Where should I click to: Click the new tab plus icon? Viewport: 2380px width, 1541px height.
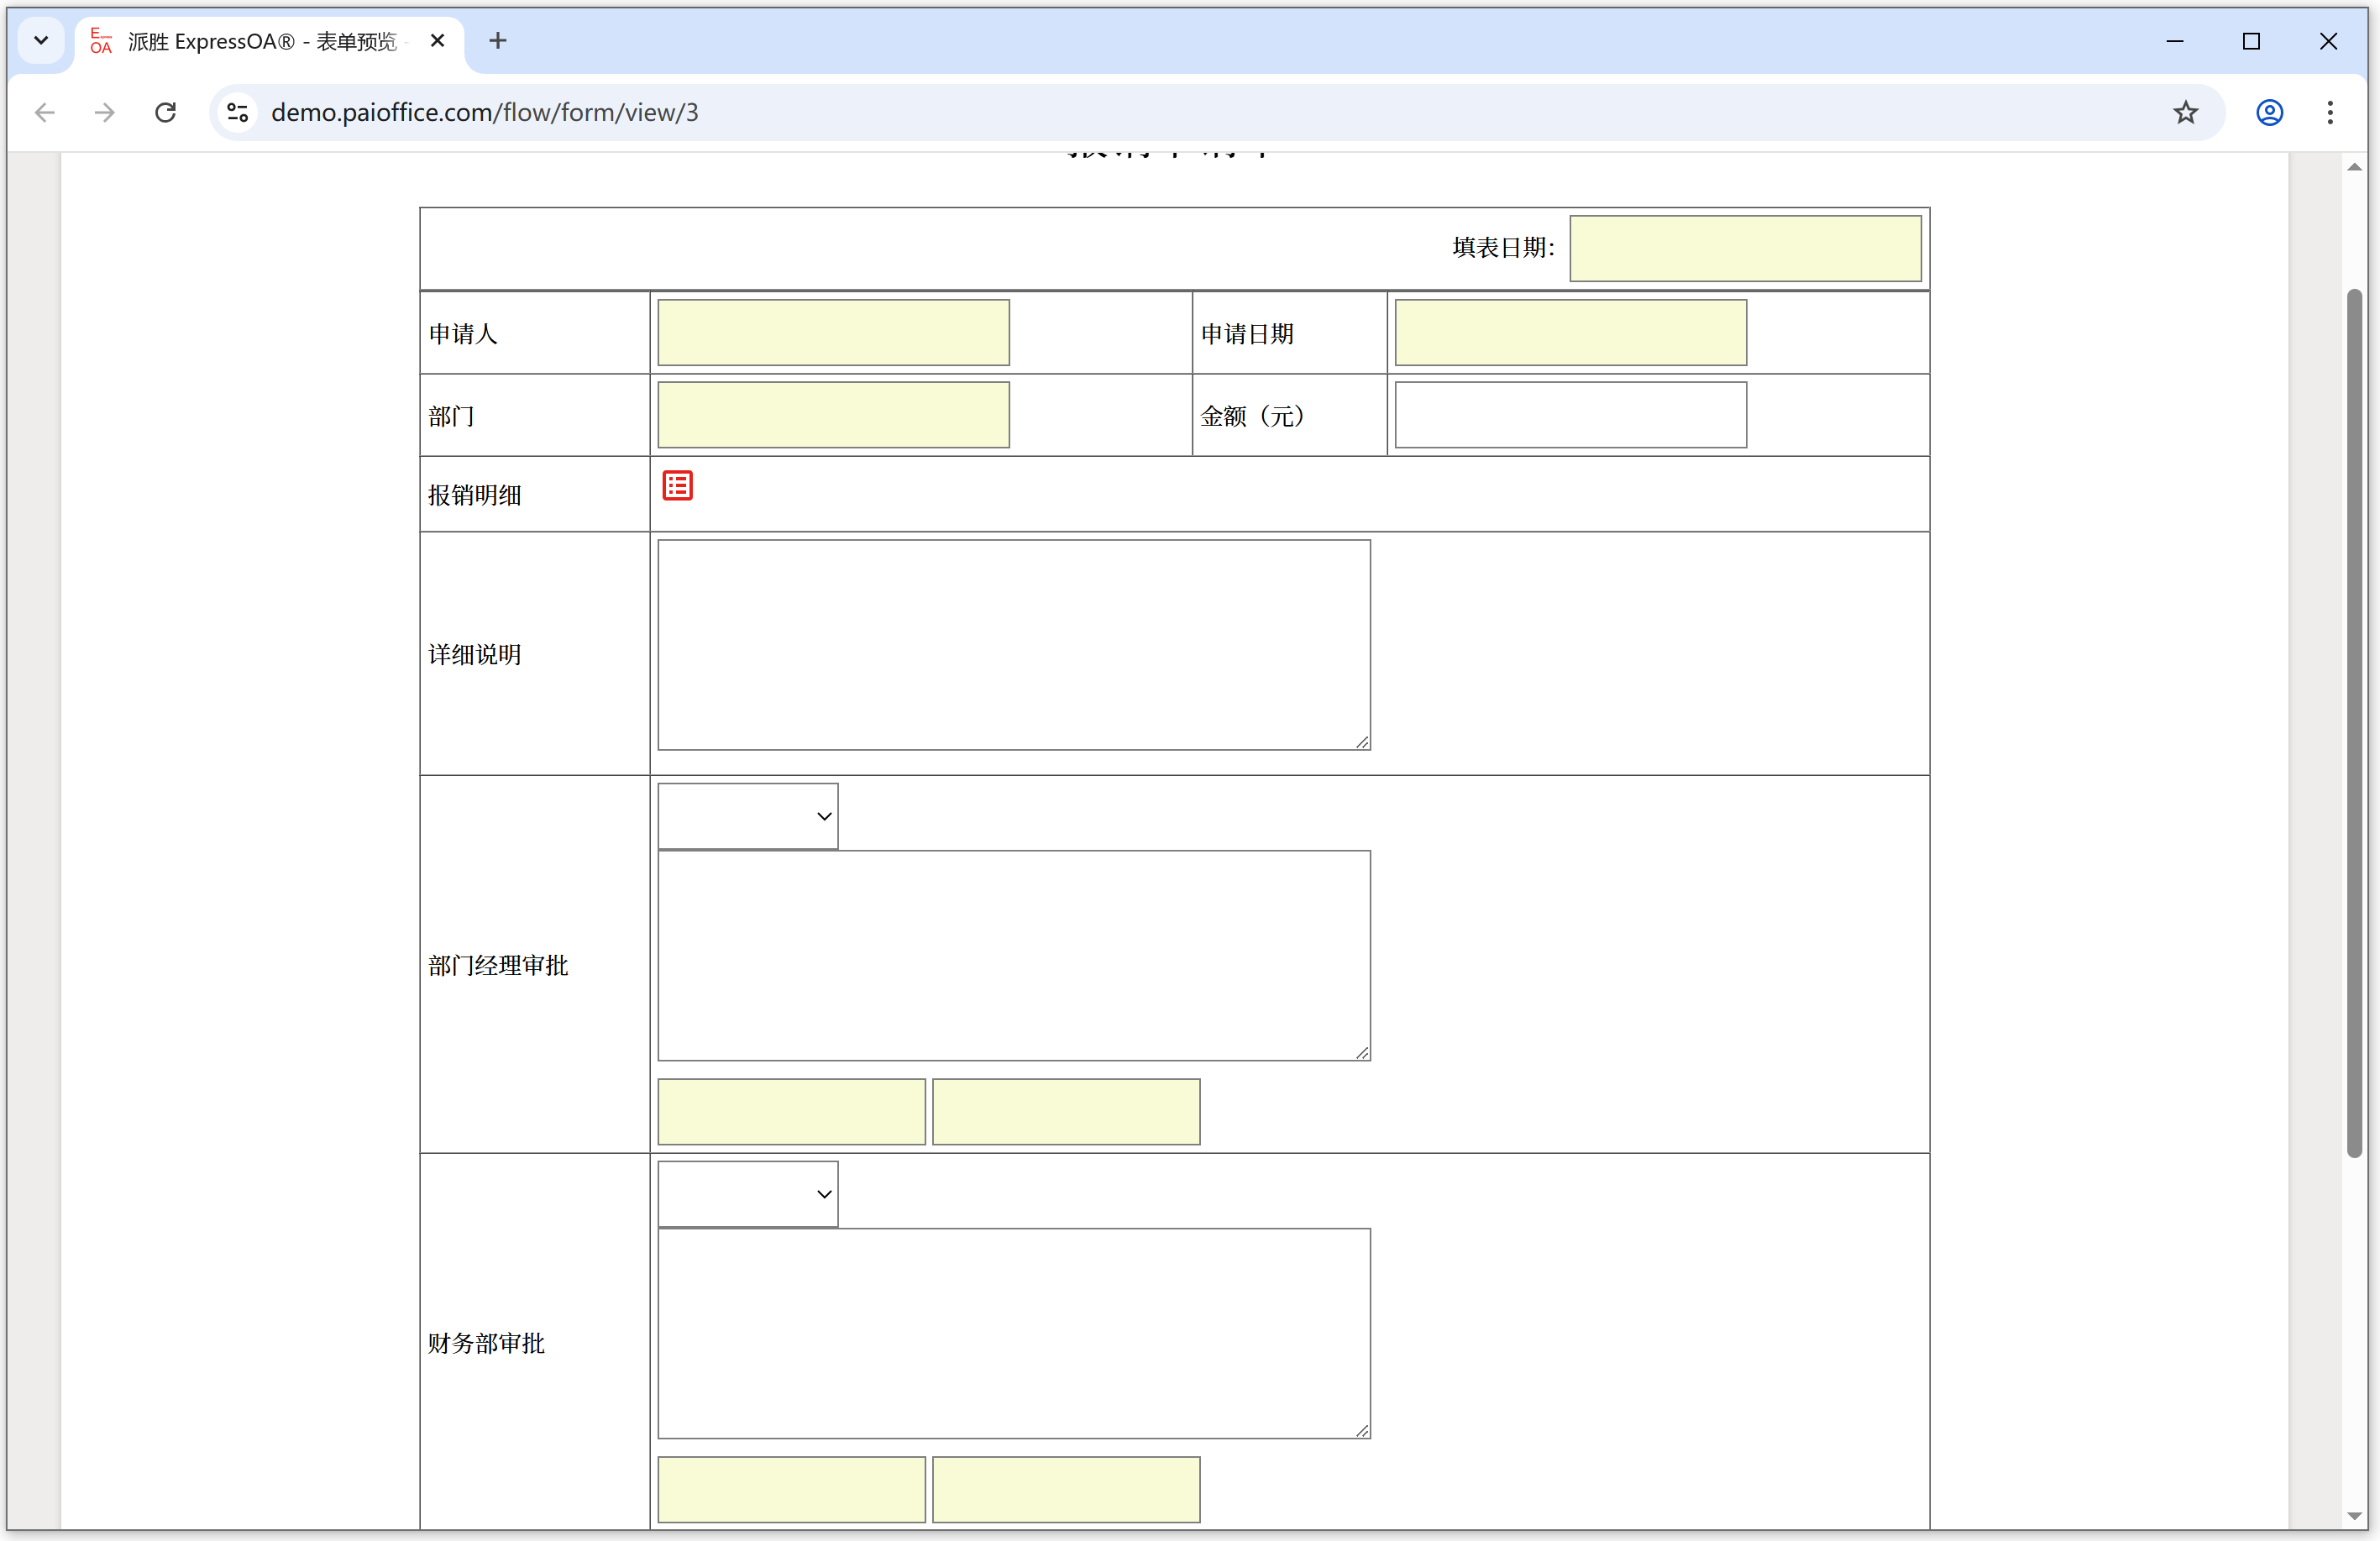[497, 41]
